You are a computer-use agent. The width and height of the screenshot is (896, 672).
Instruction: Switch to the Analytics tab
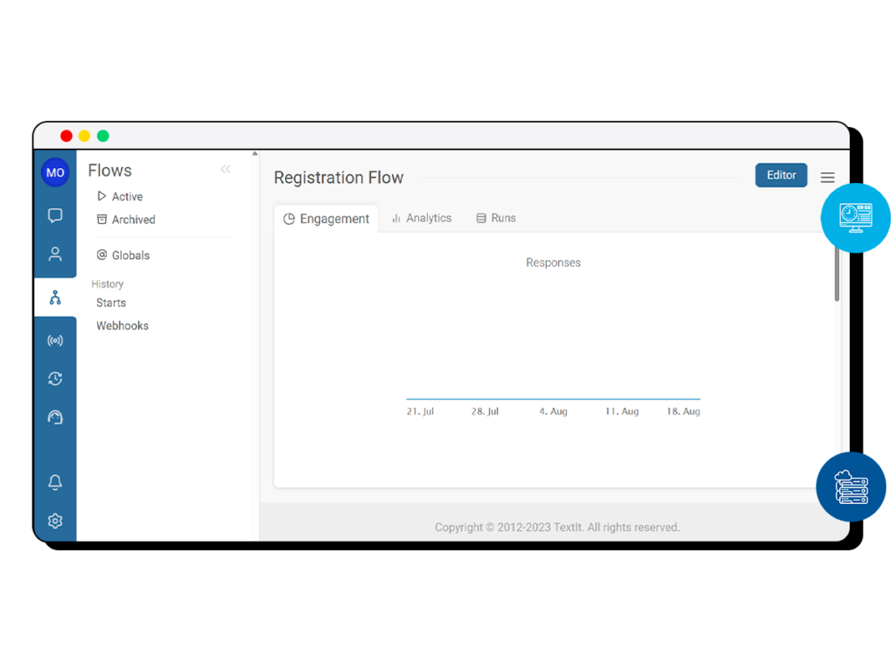(422, 218)
